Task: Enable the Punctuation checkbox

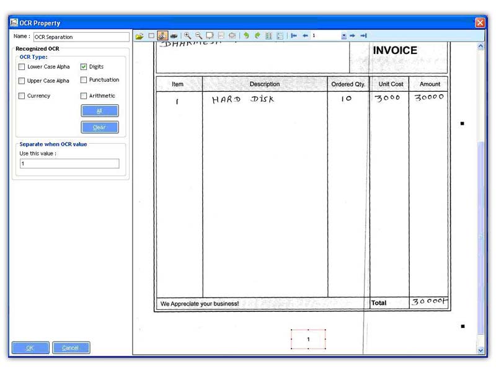Action: point(84,80)
